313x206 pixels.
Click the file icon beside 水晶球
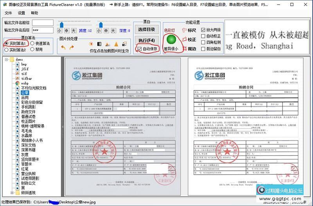(x=18, y=136)
